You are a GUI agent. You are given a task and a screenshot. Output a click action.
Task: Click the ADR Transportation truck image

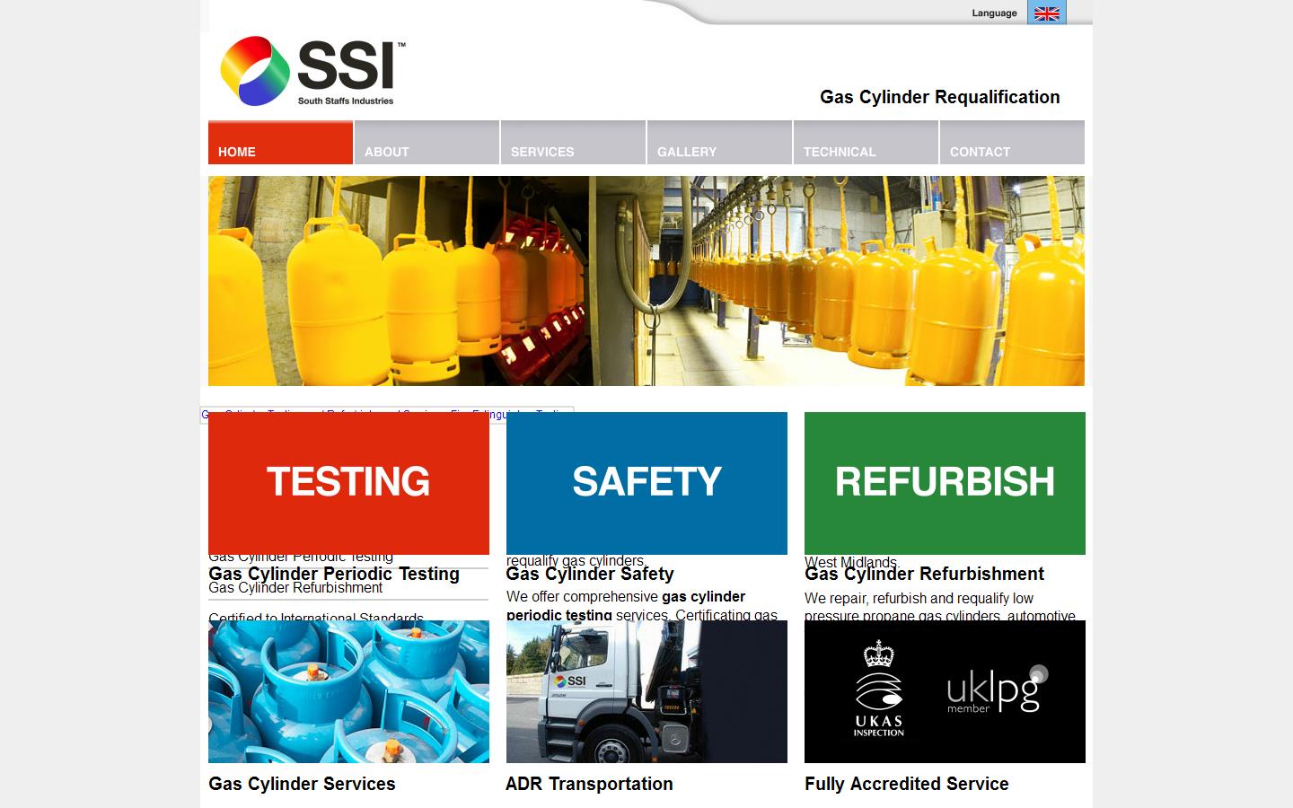point(646,691)
